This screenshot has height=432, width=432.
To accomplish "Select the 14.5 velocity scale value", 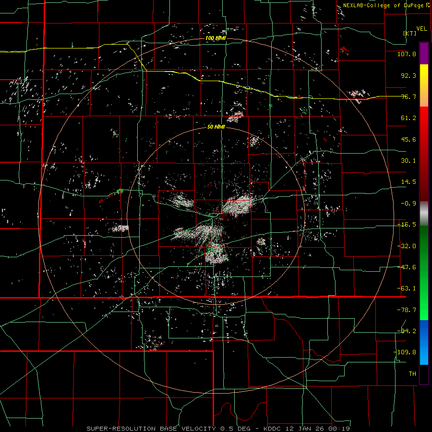I will coord(408,182).
